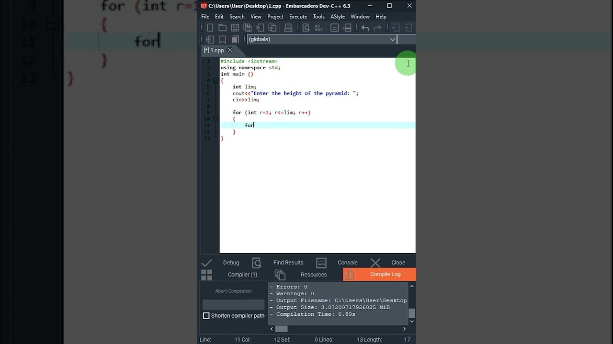613x344 pixels.
Task: Collapse the main function fold marker at line 4
Action: (216, 80)
